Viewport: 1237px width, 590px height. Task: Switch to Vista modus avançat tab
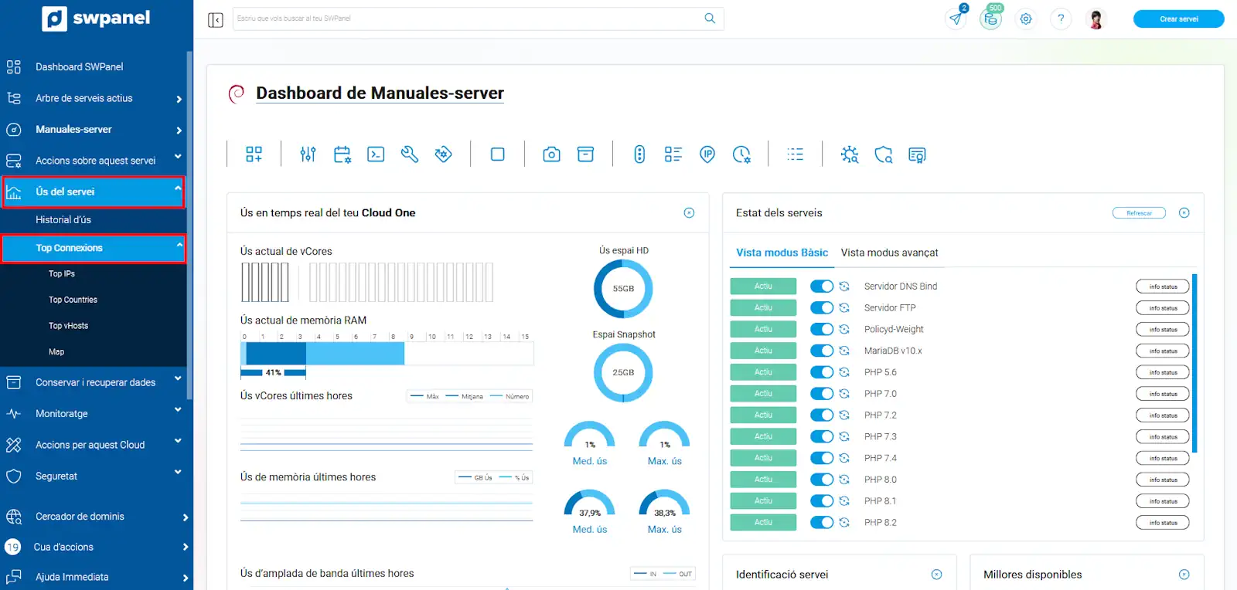tap(889, 253)
